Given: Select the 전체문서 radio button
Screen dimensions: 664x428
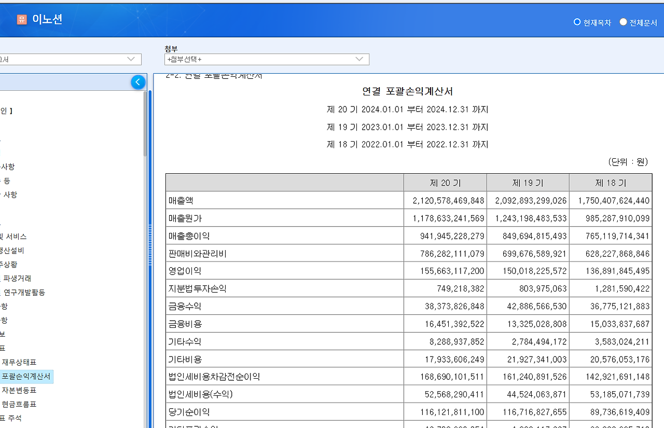Looking at the screenshot, I should click(622, 22).
